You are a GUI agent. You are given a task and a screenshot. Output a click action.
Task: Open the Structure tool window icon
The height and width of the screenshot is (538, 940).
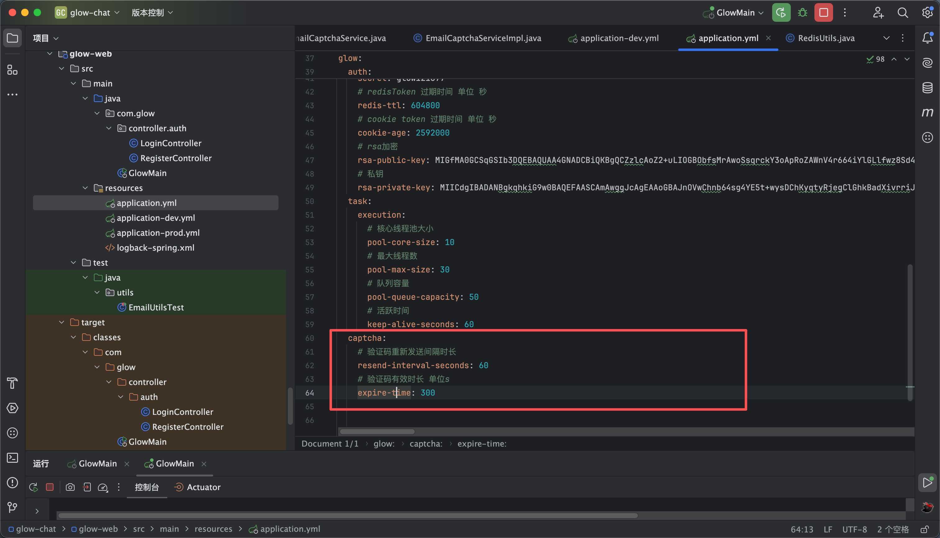click(x=12, y=70)
